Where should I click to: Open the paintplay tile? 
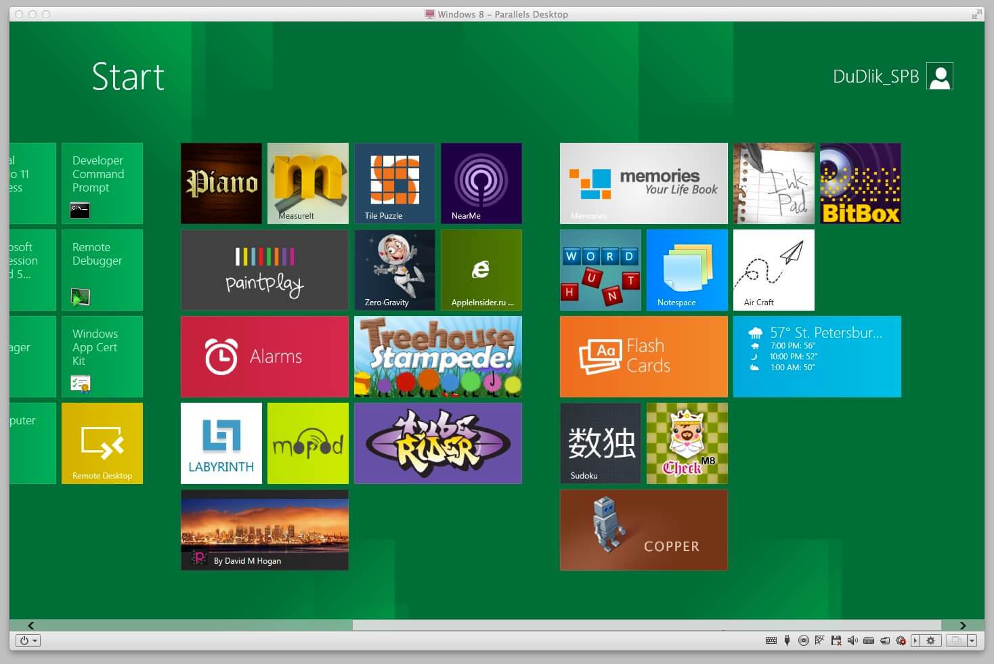click(x=265, y=270)
